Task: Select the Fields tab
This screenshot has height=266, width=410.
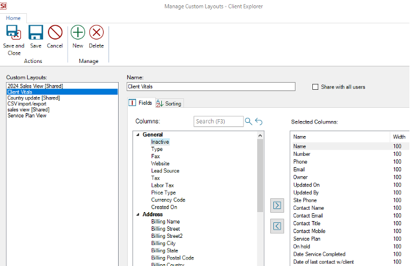Action: pyautogui.click(x=141, y=104)
